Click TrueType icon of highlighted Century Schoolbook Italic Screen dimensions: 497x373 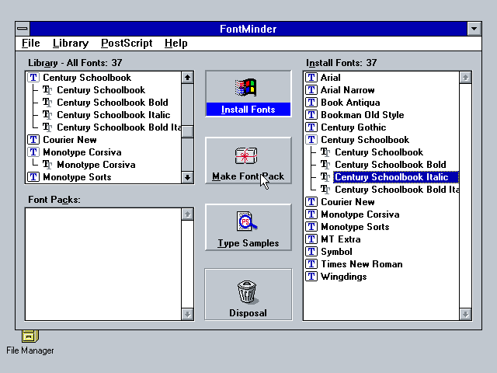tap(325, 177)
